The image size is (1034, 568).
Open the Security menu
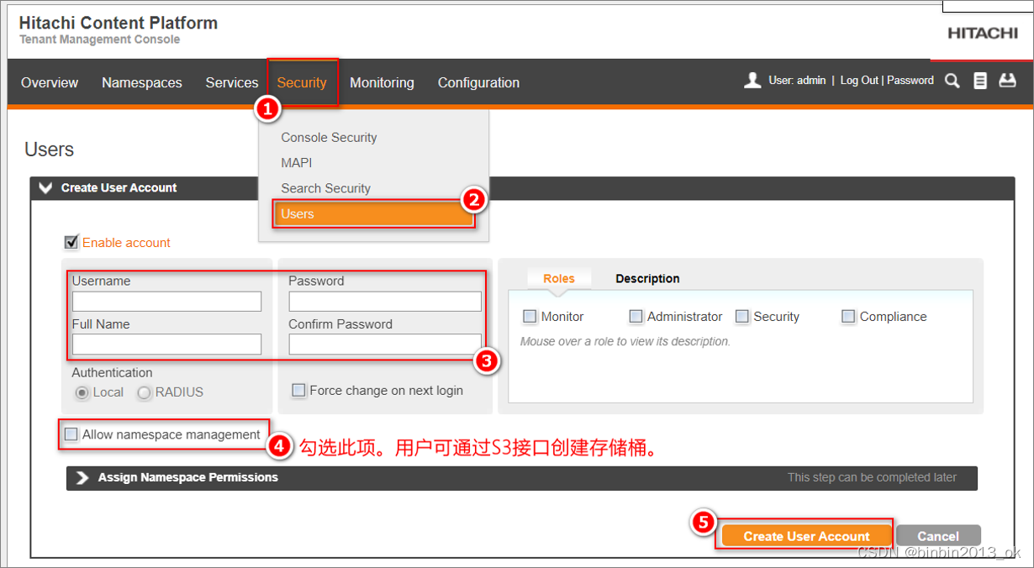(x=301, y=82)
